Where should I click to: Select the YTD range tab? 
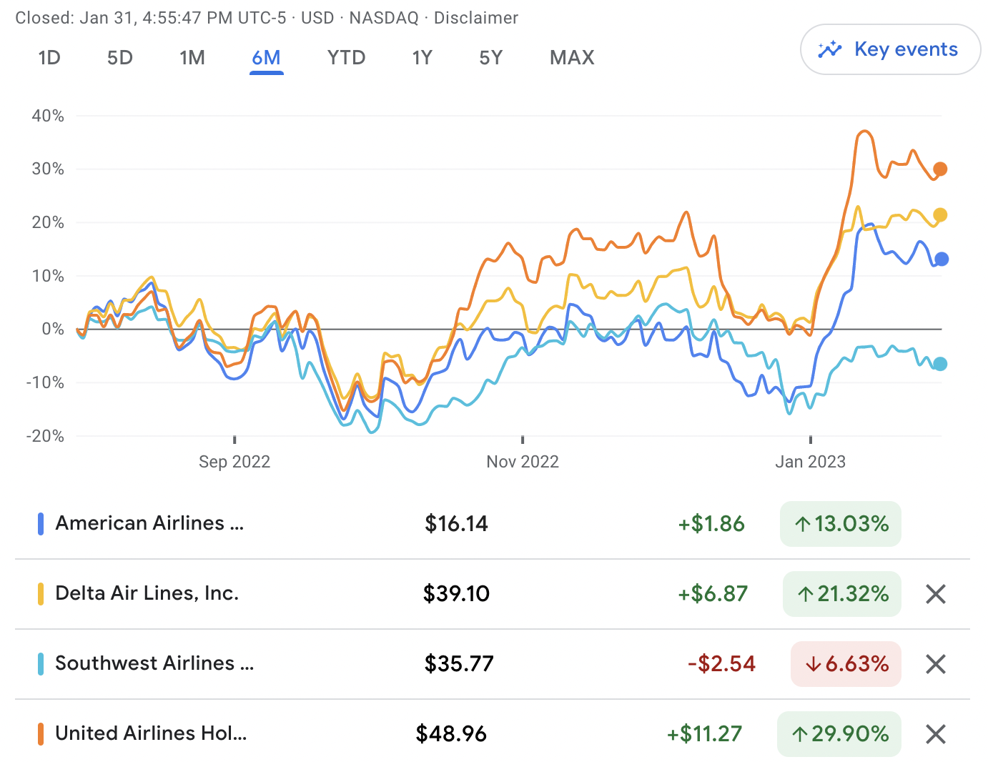(346, 58)
